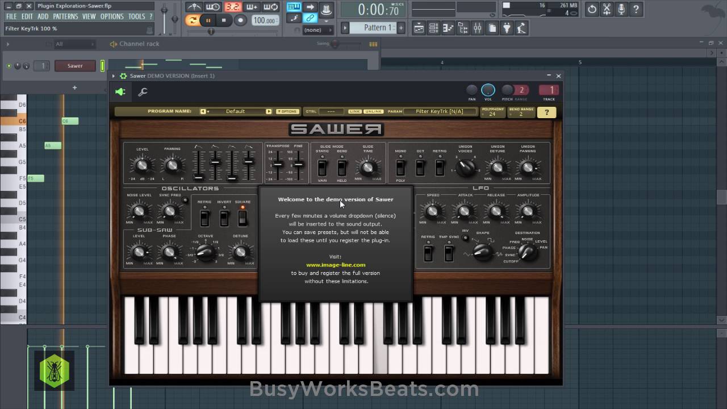Screen dimensions: 727x409
Task: Click the VOL knob in plugin wrapper
Action: 488,90
